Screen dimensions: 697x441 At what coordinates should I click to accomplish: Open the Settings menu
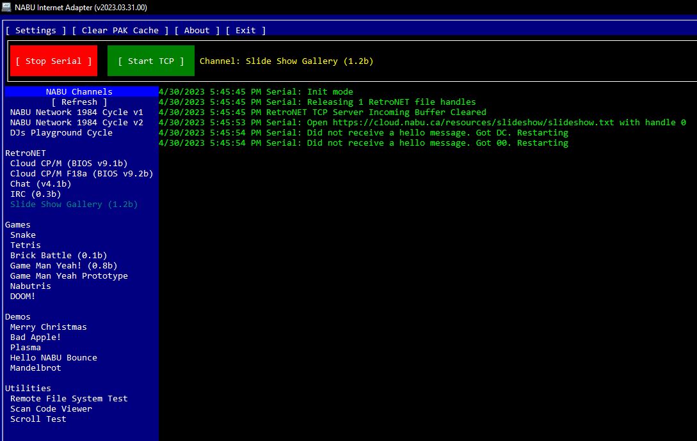[x=36, y=30]
